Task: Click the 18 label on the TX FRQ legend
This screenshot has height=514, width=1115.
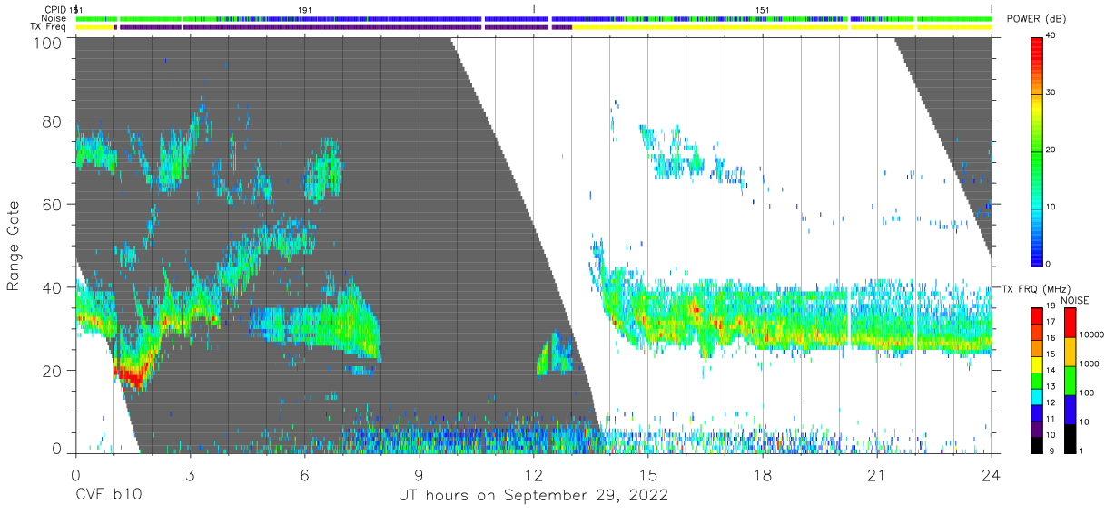Action: (x=1051, y=305)
